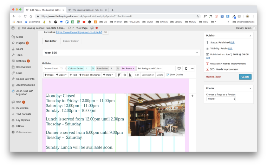Toggle the Show Guides checkbox
The width and height of the screenshot is (267, 166).
(x=168, y=75)
